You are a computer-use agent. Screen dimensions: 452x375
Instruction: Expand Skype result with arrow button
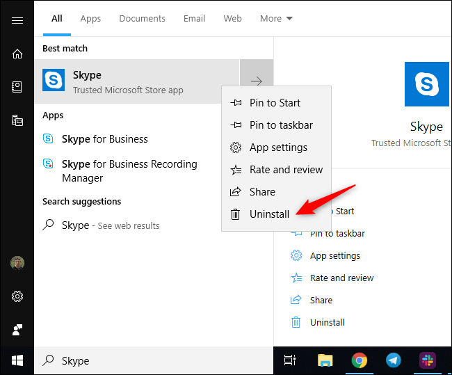point(257,81)
